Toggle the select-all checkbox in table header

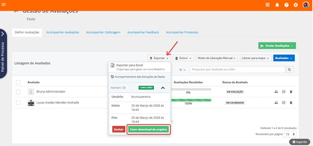18,82
